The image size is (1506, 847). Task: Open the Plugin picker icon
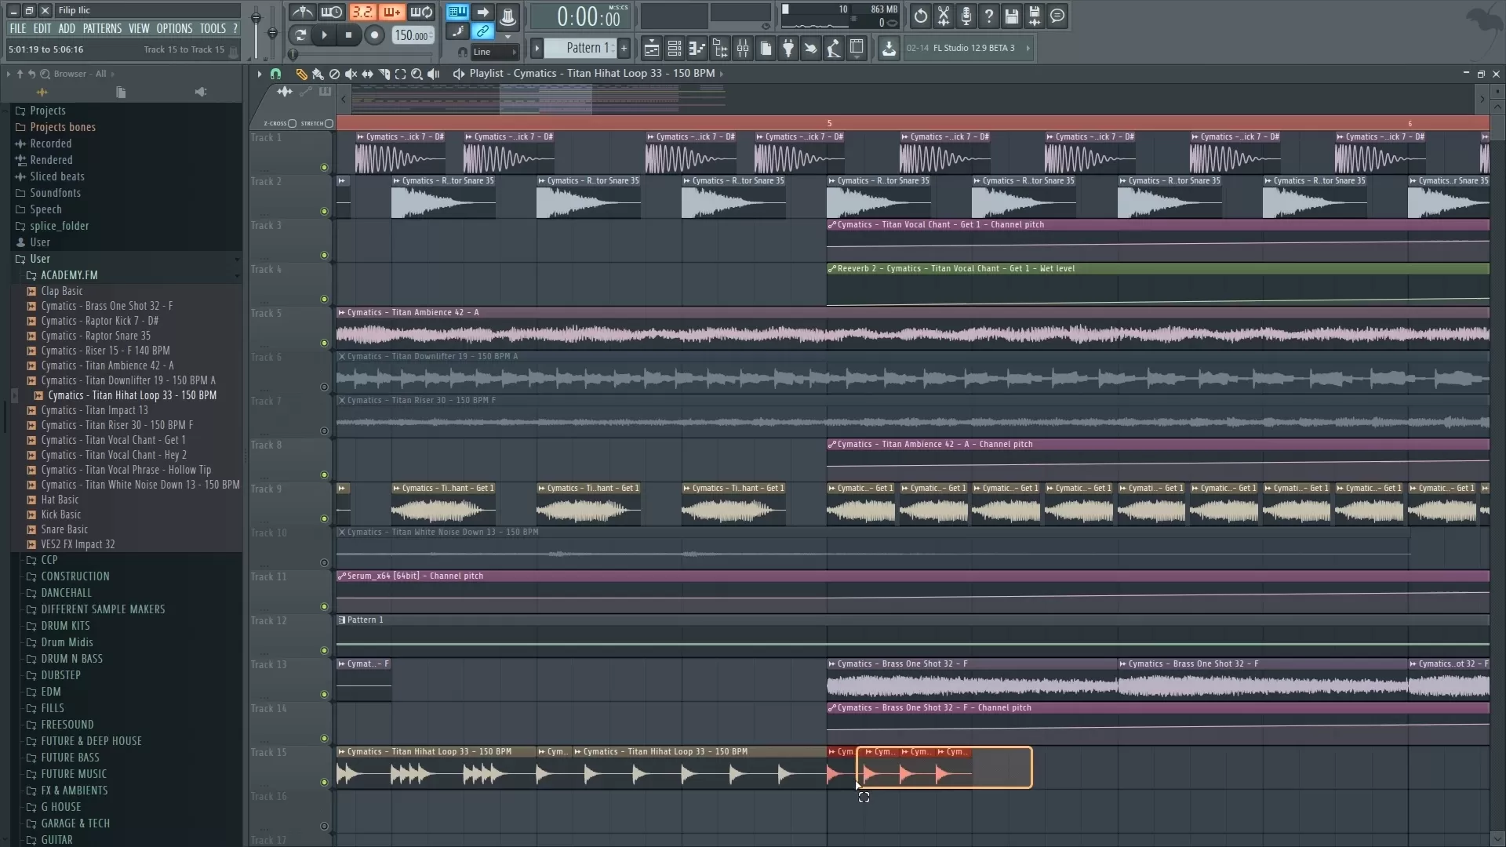click(x=788, y=48)
